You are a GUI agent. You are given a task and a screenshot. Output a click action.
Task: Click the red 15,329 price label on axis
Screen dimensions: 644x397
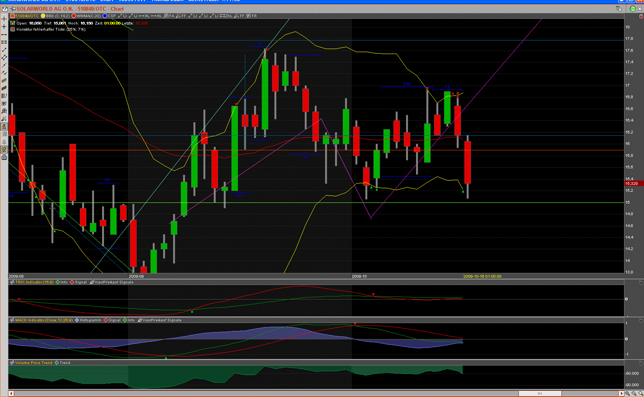click(631, 184)
